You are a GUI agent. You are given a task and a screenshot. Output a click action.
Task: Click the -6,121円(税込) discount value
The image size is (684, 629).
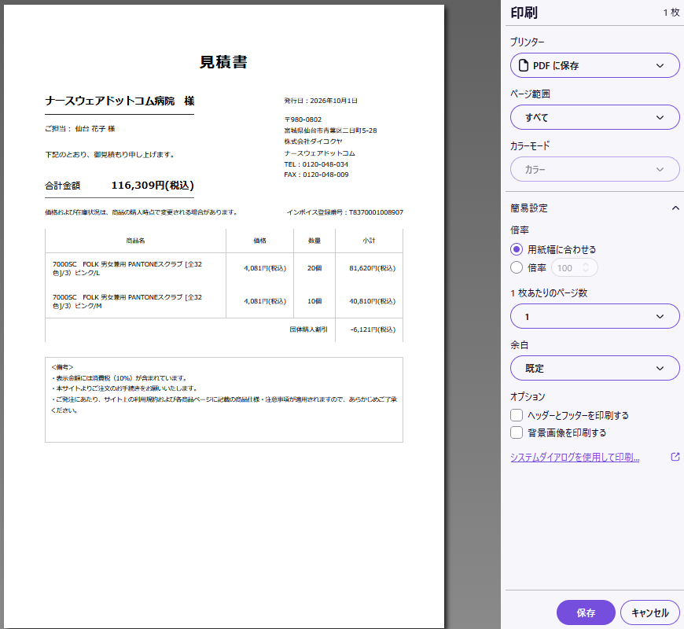[x=373, y=329]
